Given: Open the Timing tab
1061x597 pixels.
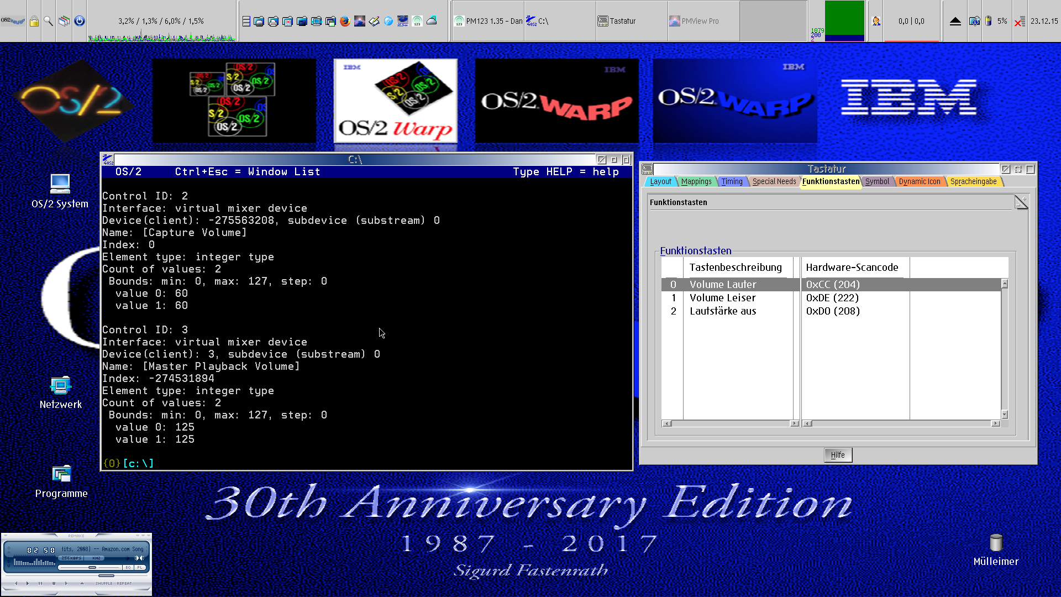Looking at the screenshot, I should [732, 181].
